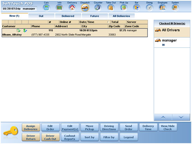Open the Info blackboard icon
This screenshot has width=192, height=144.
59,8
